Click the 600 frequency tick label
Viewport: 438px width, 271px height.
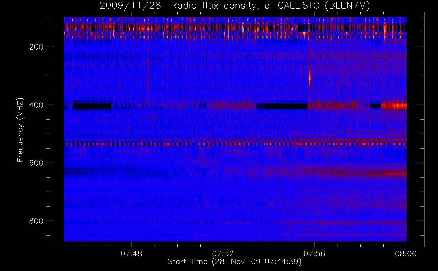tap(36, 163)
